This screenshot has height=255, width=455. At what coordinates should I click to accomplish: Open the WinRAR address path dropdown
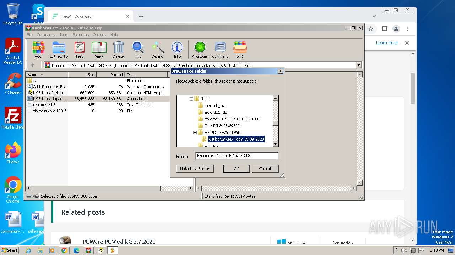(359, 65)
